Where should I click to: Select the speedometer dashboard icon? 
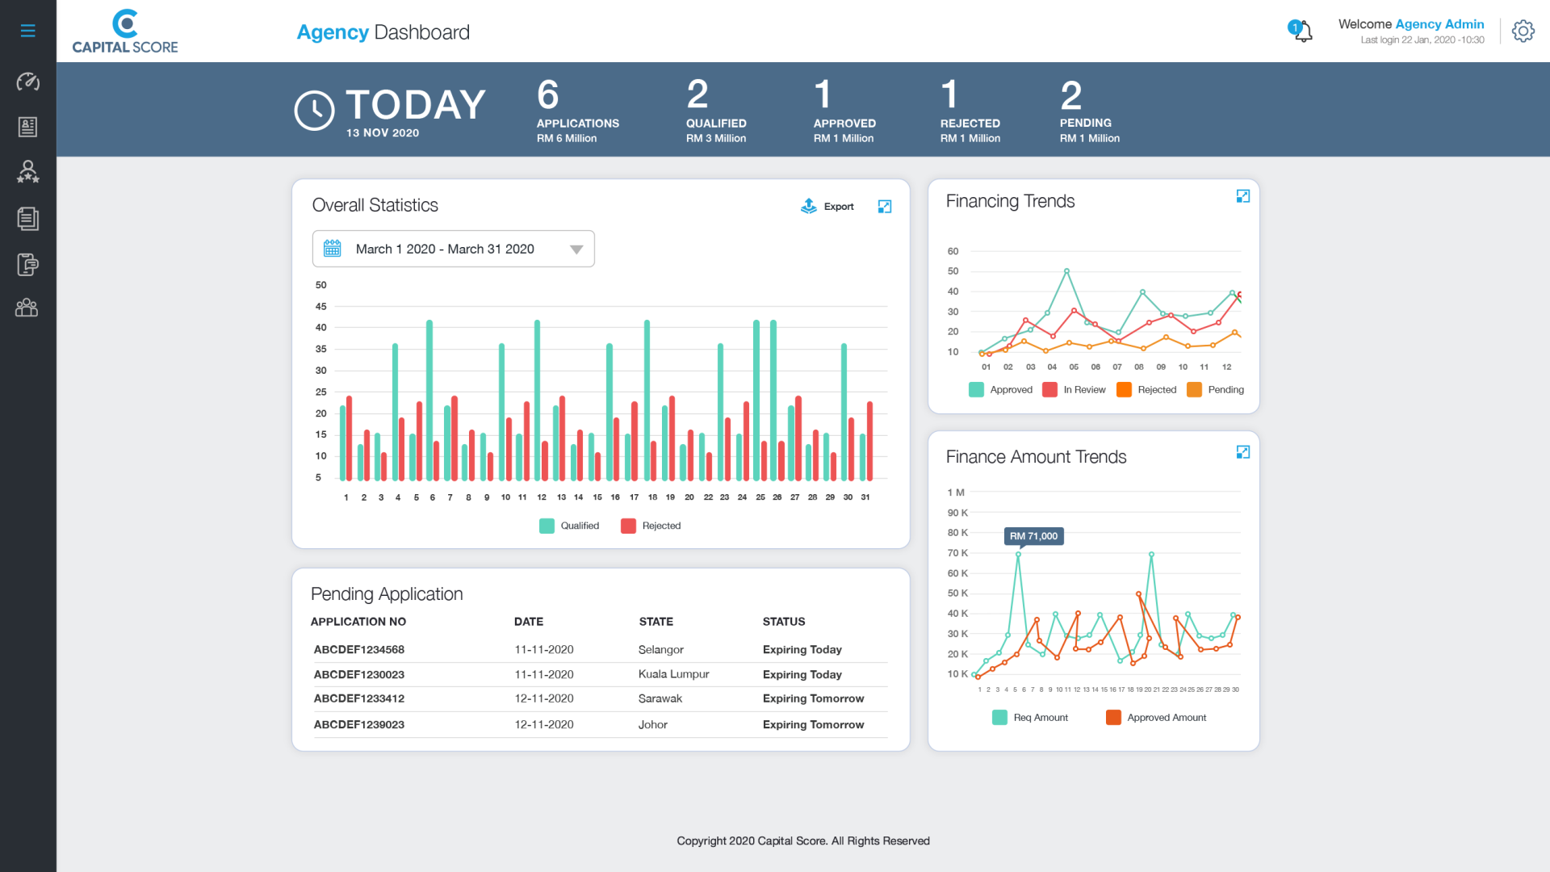click(x=27, y=82)
